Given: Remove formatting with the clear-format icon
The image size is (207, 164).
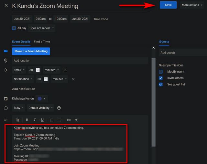Looking at the screenshot, I should [76, 120].
